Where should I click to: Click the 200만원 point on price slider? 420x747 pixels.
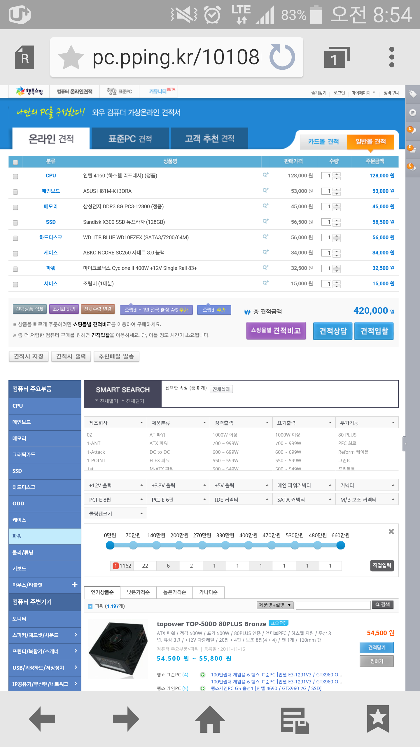pyautogui.click(x=179, y=545)
